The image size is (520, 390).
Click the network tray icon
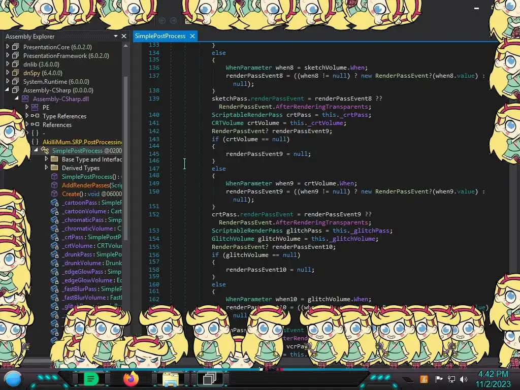[451, 379]
